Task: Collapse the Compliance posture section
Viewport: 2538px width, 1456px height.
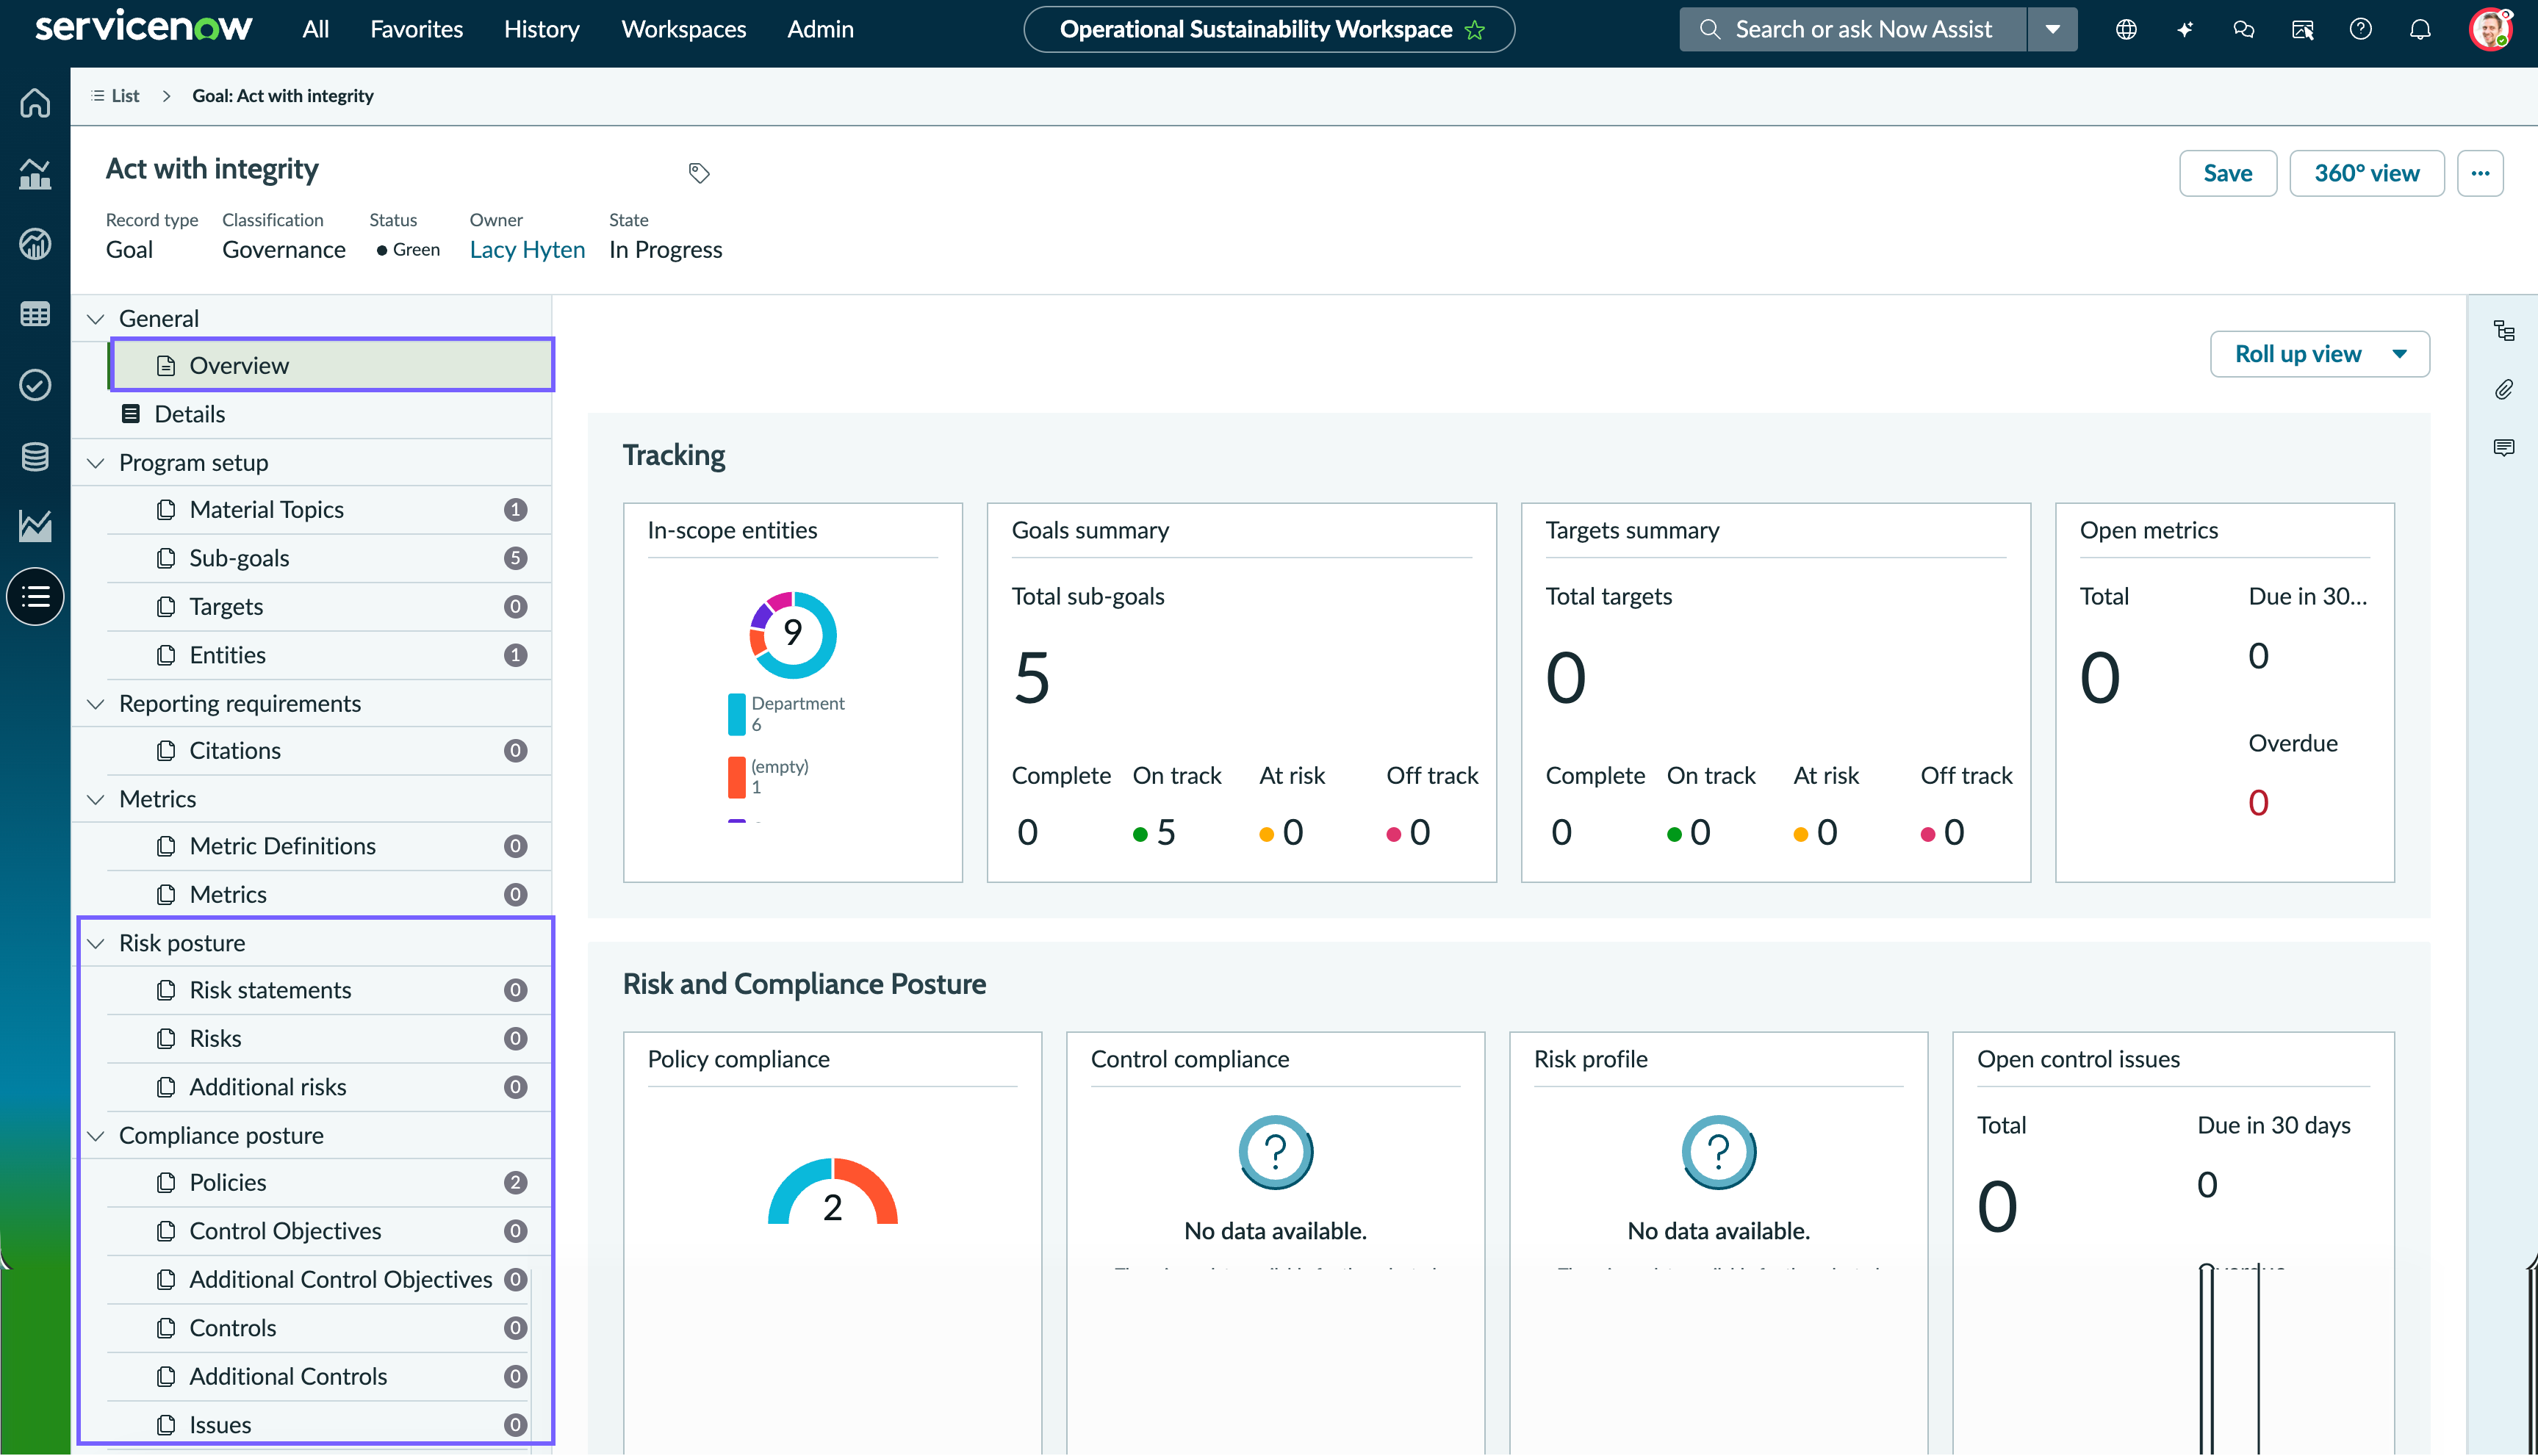Action: tap(96, 1136)
